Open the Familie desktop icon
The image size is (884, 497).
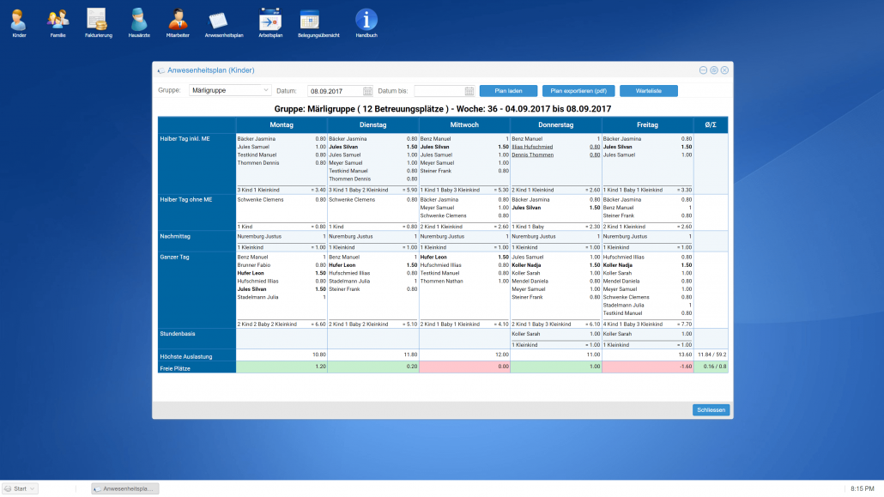(58, 23)
